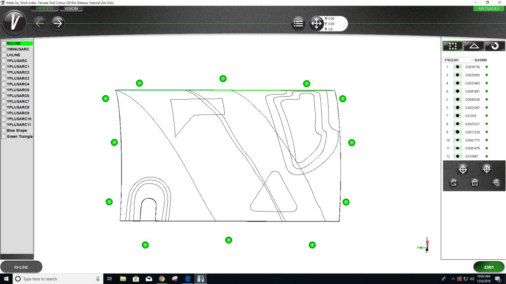This screenshot has height=284, width=506.
Task: Click the left crosshair target button
Action: pos(463,170)
